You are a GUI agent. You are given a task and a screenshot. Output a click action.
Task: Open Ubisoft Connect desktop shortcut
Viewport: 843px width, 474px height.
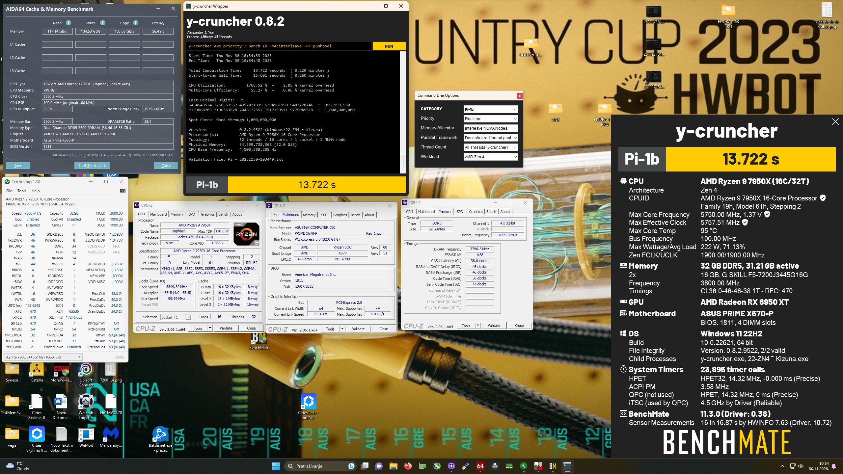86,375
